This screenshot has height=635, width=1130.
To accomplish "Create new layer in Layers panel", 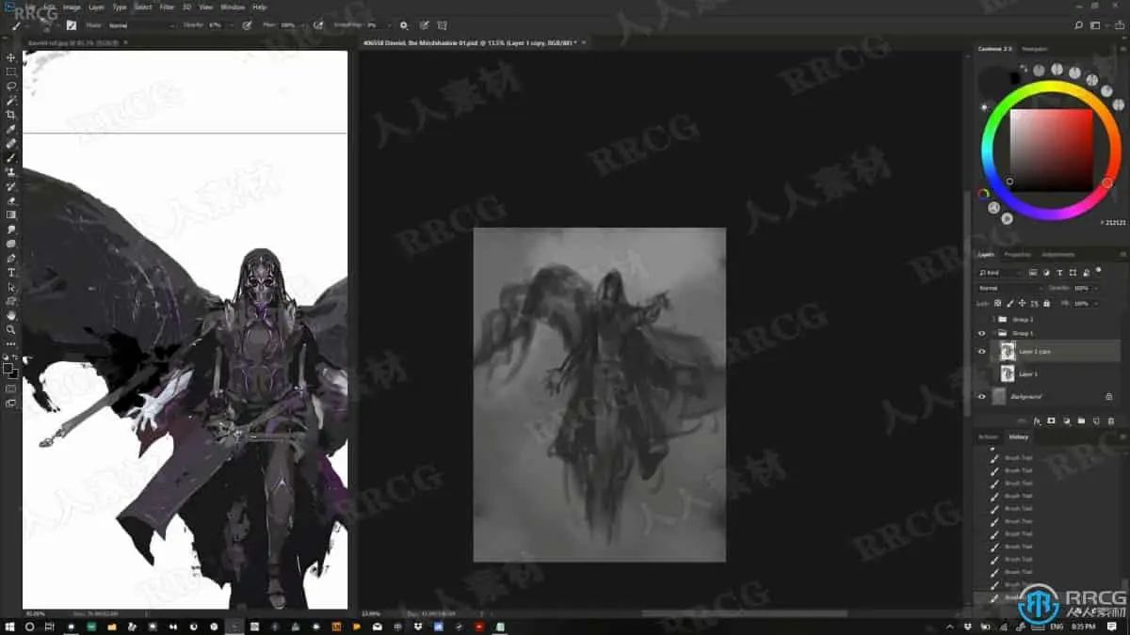I will click(x=1096, y=421).
